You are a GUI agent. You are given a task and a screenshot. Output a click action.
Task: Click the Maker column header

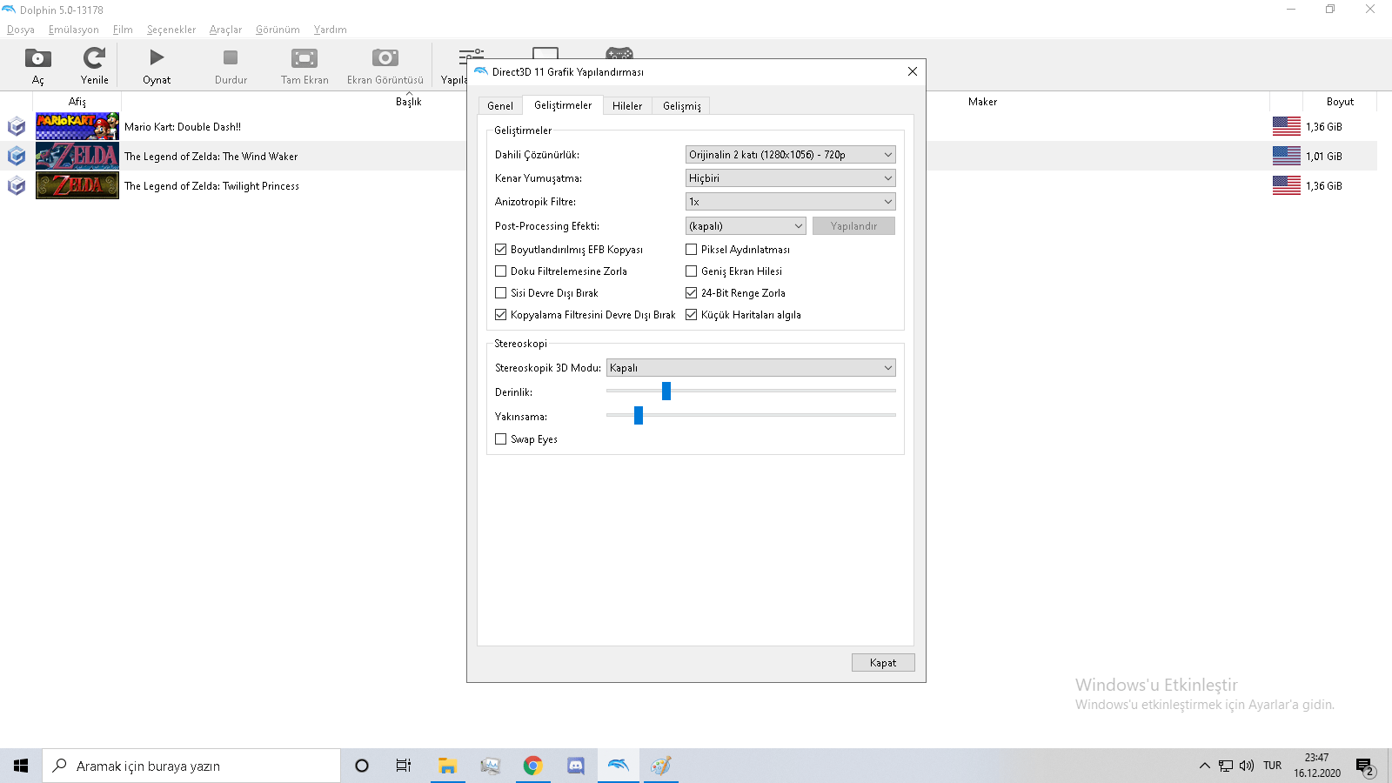click(x=982, y=102)
